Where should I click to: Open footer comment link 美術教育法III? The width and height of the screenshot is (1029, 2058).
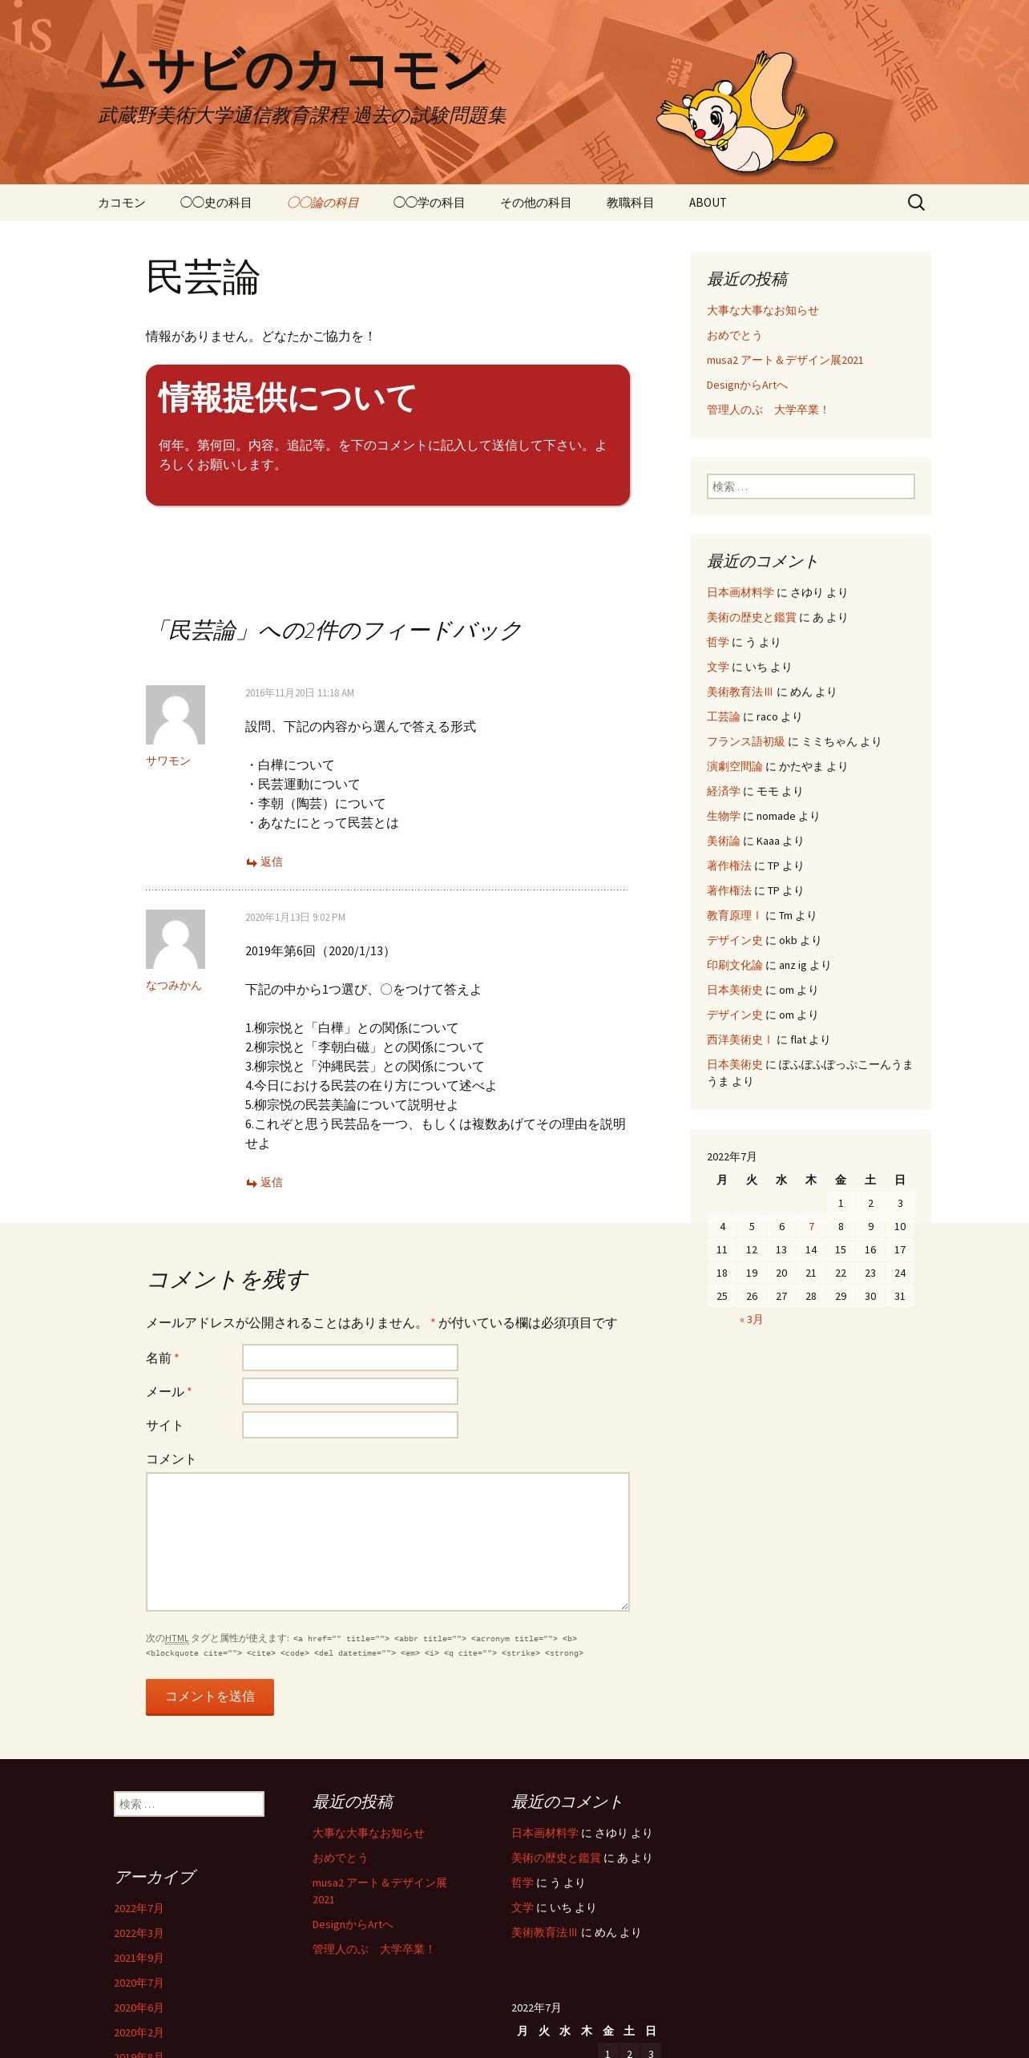544,1933
